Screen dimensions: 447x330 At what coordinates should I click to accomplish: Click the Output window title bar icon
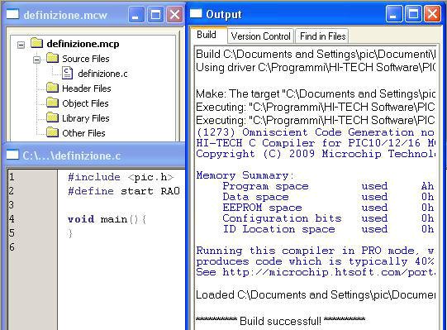[196, 13]
